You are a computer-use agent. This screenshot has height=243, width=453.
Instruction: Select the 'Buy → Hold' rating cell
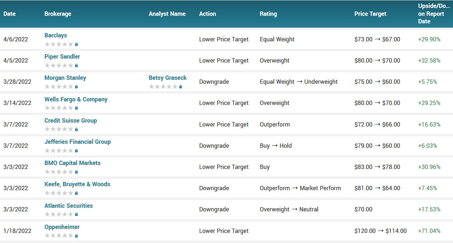276,146
